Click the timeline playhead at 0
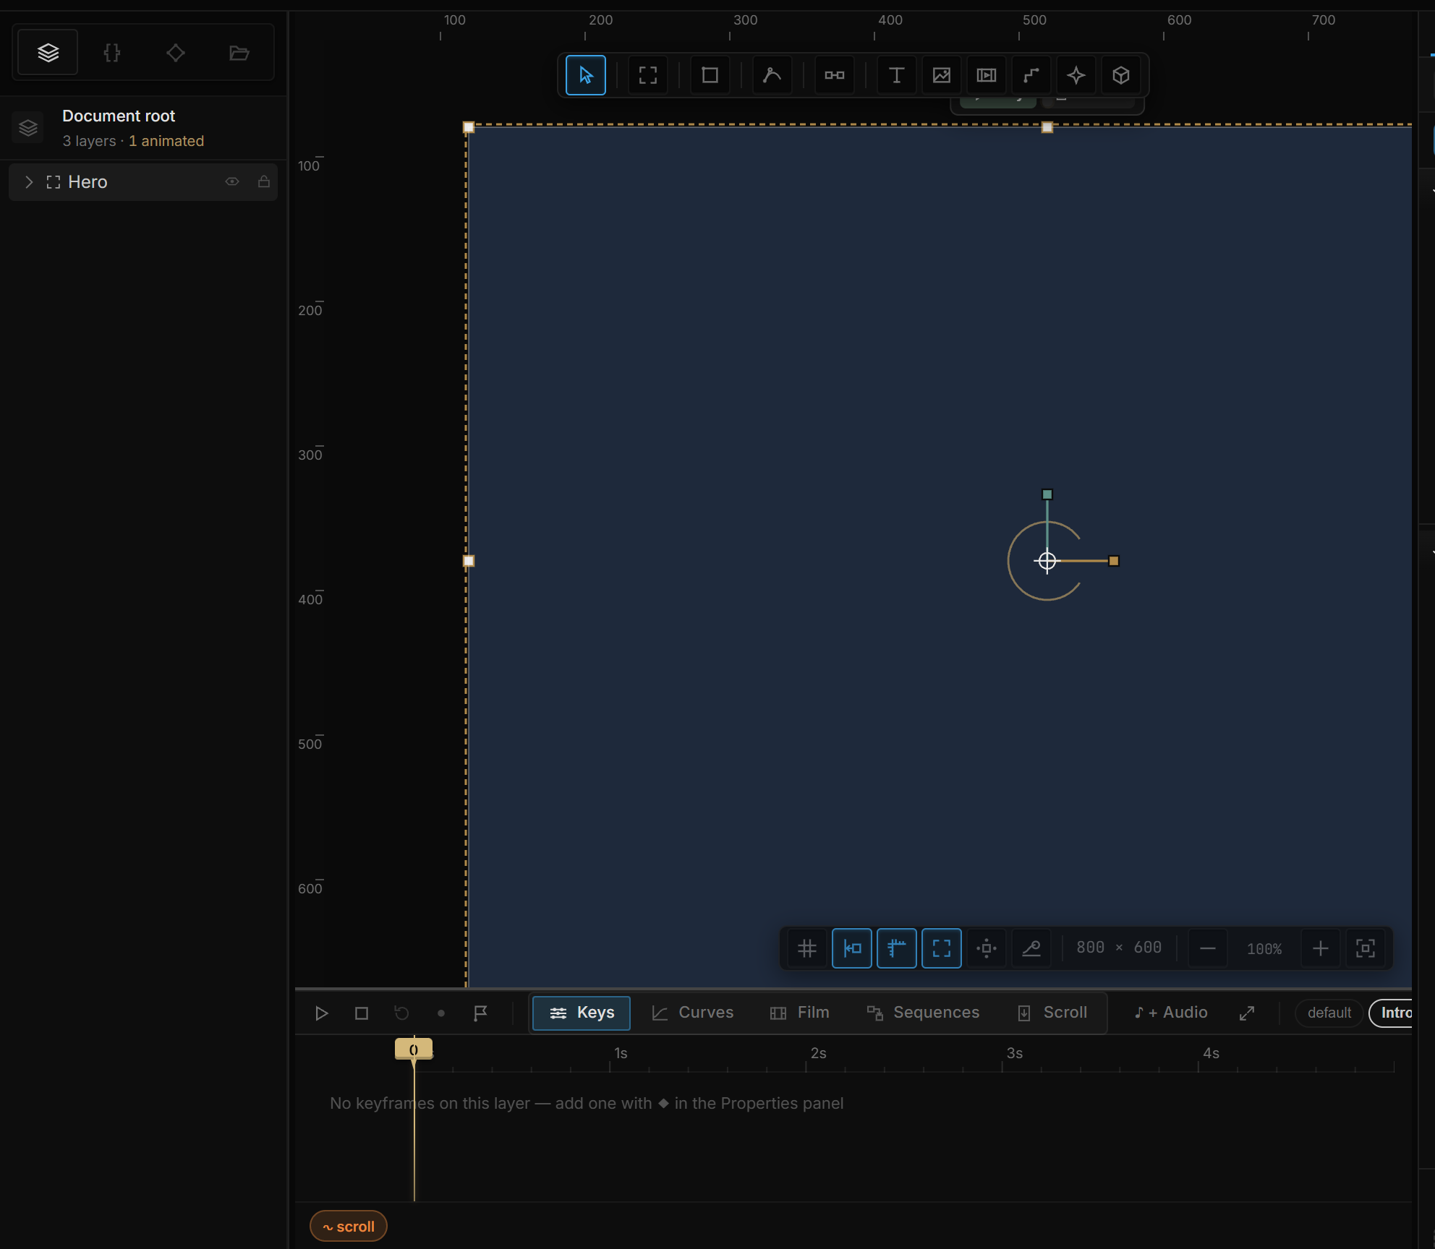The height and width of the screenshot is (1249, 1435). pos(413,1050)
